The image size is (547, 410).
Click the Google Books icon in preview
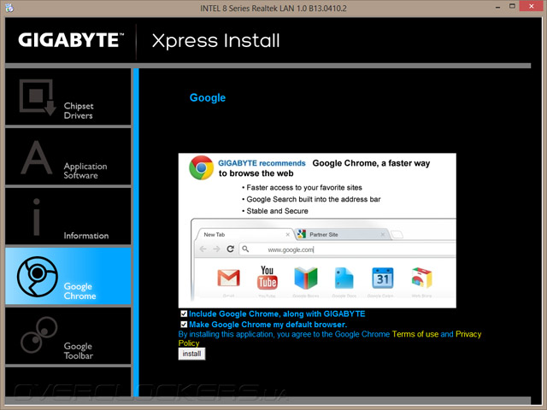tap(306, 278)
